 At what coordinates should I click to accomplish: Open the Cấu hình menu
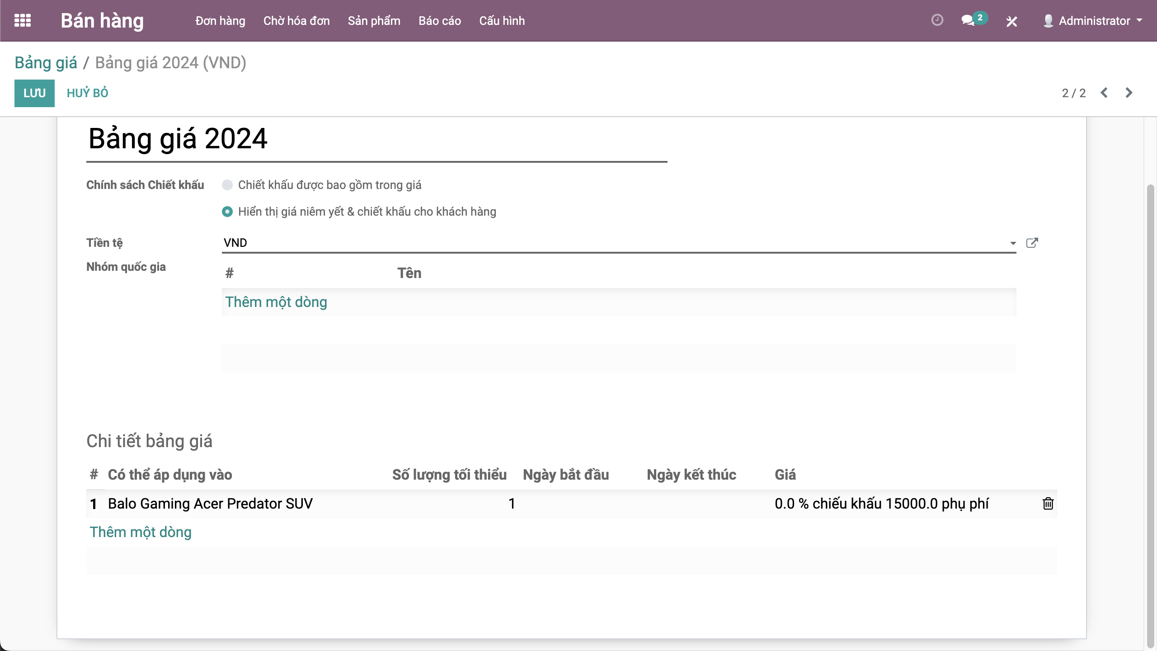tap(502, 21)
